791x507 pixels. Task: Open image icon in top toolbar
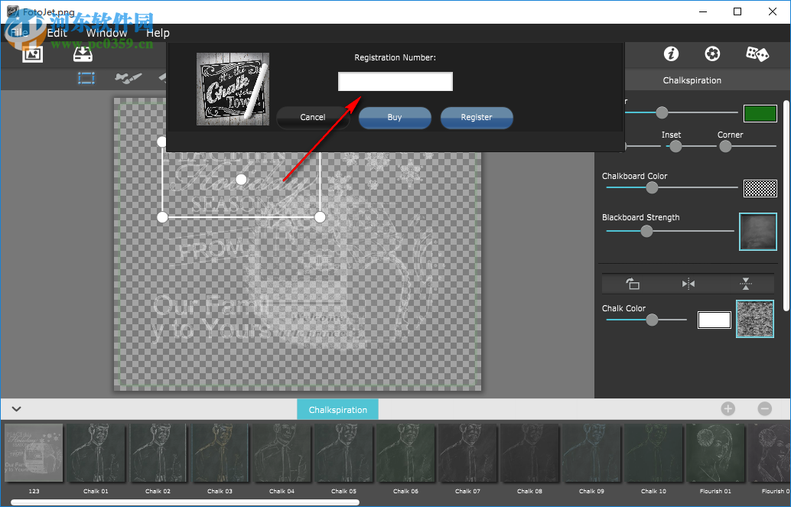(x=32, y=54)
